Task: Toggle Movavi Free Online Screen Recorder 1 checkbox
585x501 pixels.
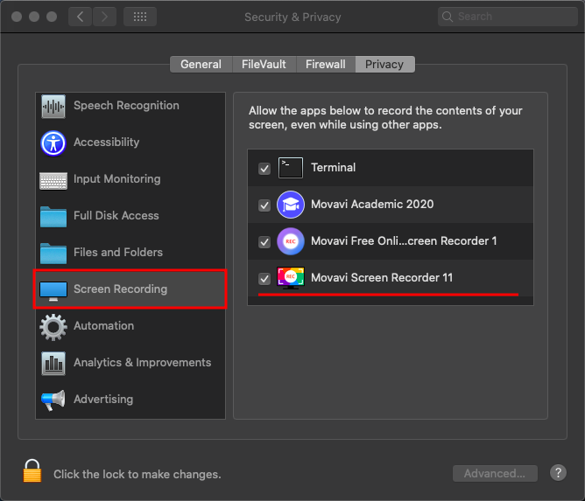Action: [x=264, y=241]
